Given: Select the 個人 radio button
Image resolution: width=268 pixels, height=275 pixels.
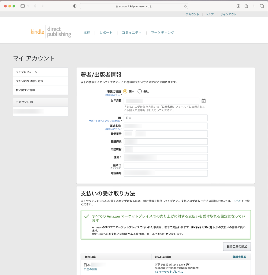Looking at the screenshot, I should [125, 91].
